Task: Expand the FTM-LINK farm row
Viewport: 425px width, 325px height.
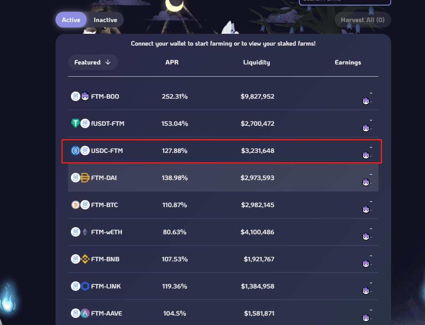Action: [x=223, y=286]
